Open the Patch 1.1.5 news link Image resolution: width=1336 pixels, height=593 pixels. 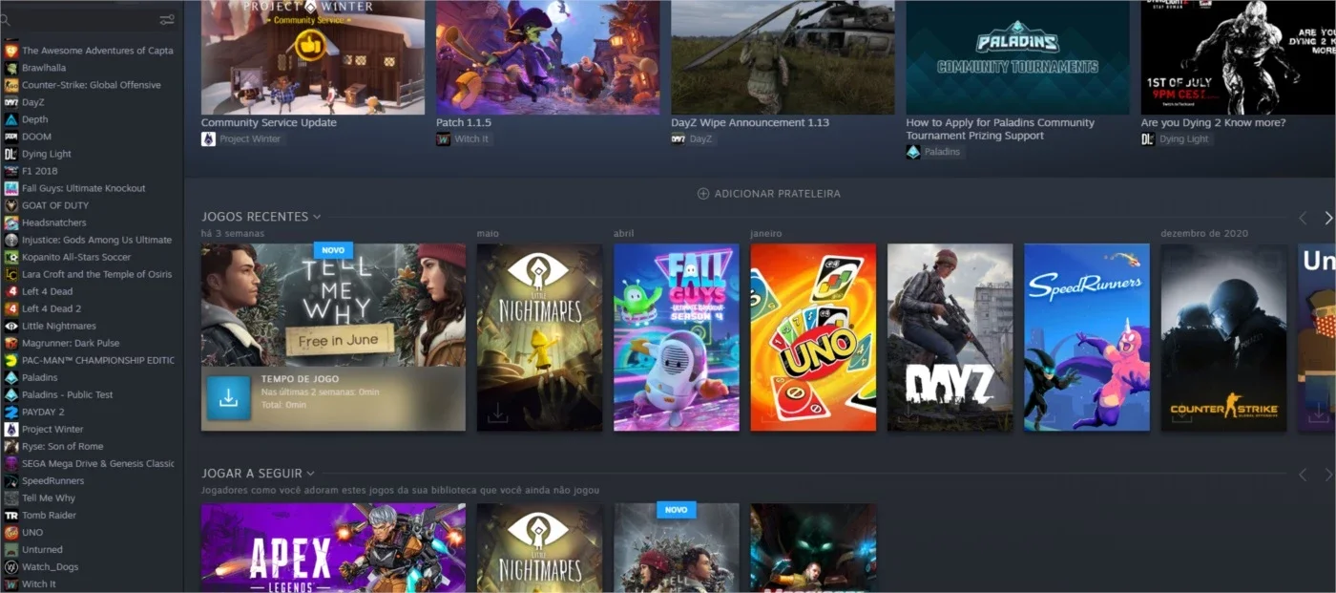coord(464,123)
